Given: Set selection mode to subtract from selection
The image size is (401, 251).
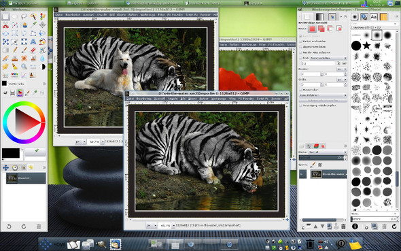Looking at the screenshot, I should [x=330, y=29].
